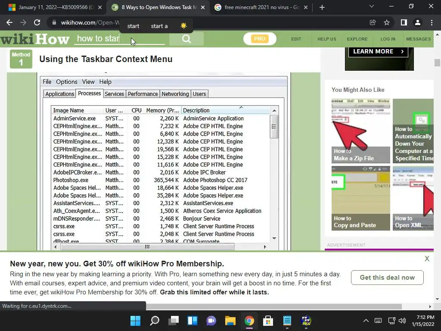Open Task View on the taskbar

(x=174, y=321)
